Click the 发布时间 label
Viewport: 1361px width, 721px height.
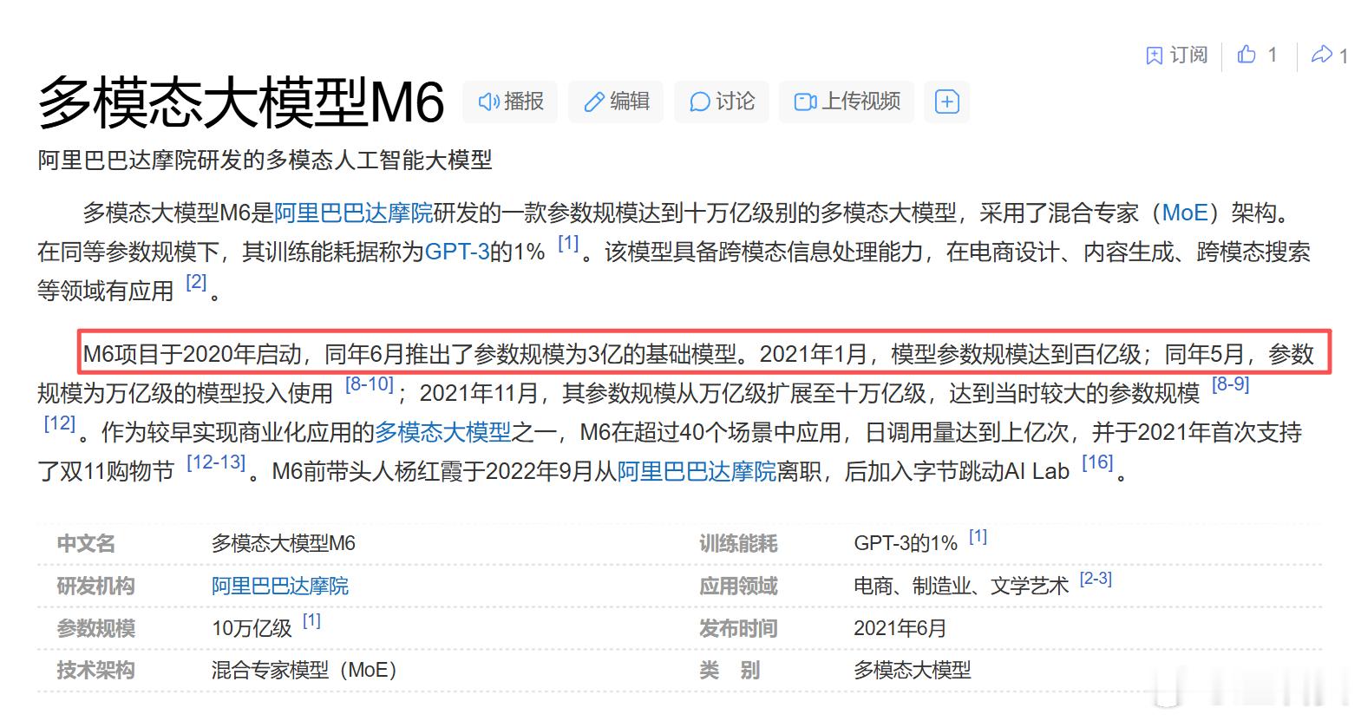coord(738,628)
